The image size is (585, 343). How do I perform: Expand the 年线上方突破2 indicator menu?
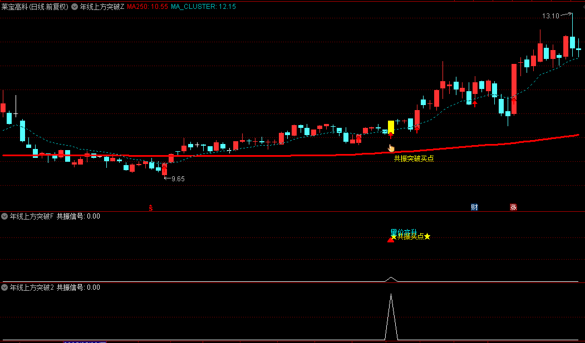point(4,287)
